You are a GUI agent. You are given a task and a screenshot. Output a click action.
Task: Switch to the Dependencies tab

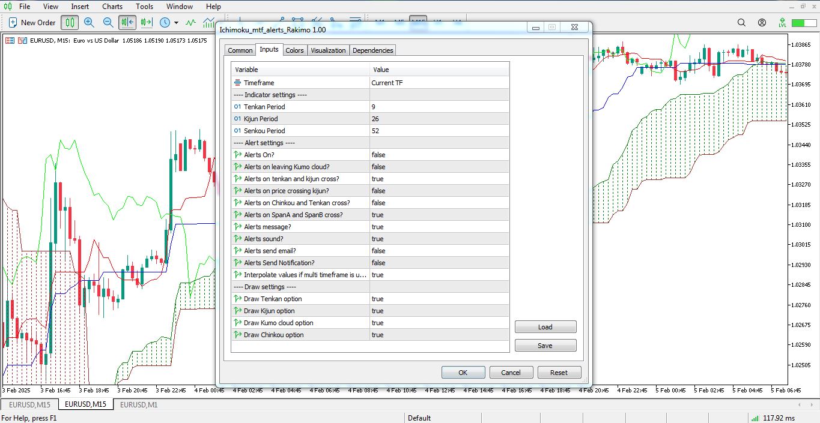tap(373, 50)
